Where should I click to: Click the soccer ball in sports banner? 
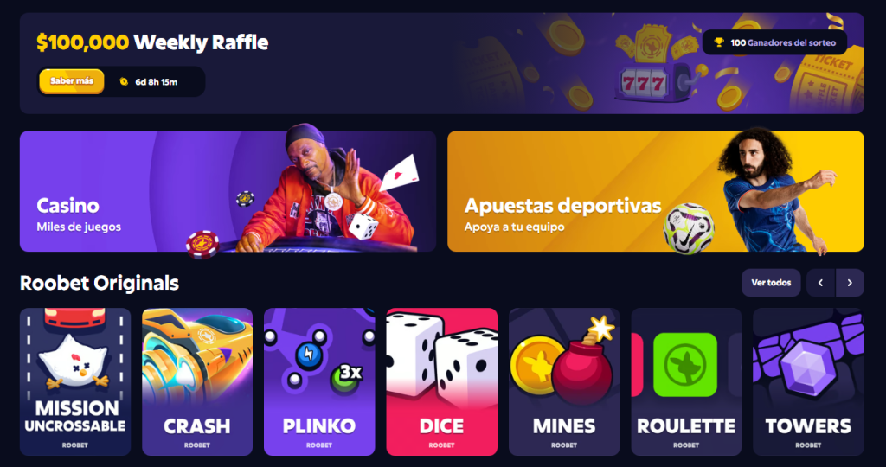click(x=688, y=228)
